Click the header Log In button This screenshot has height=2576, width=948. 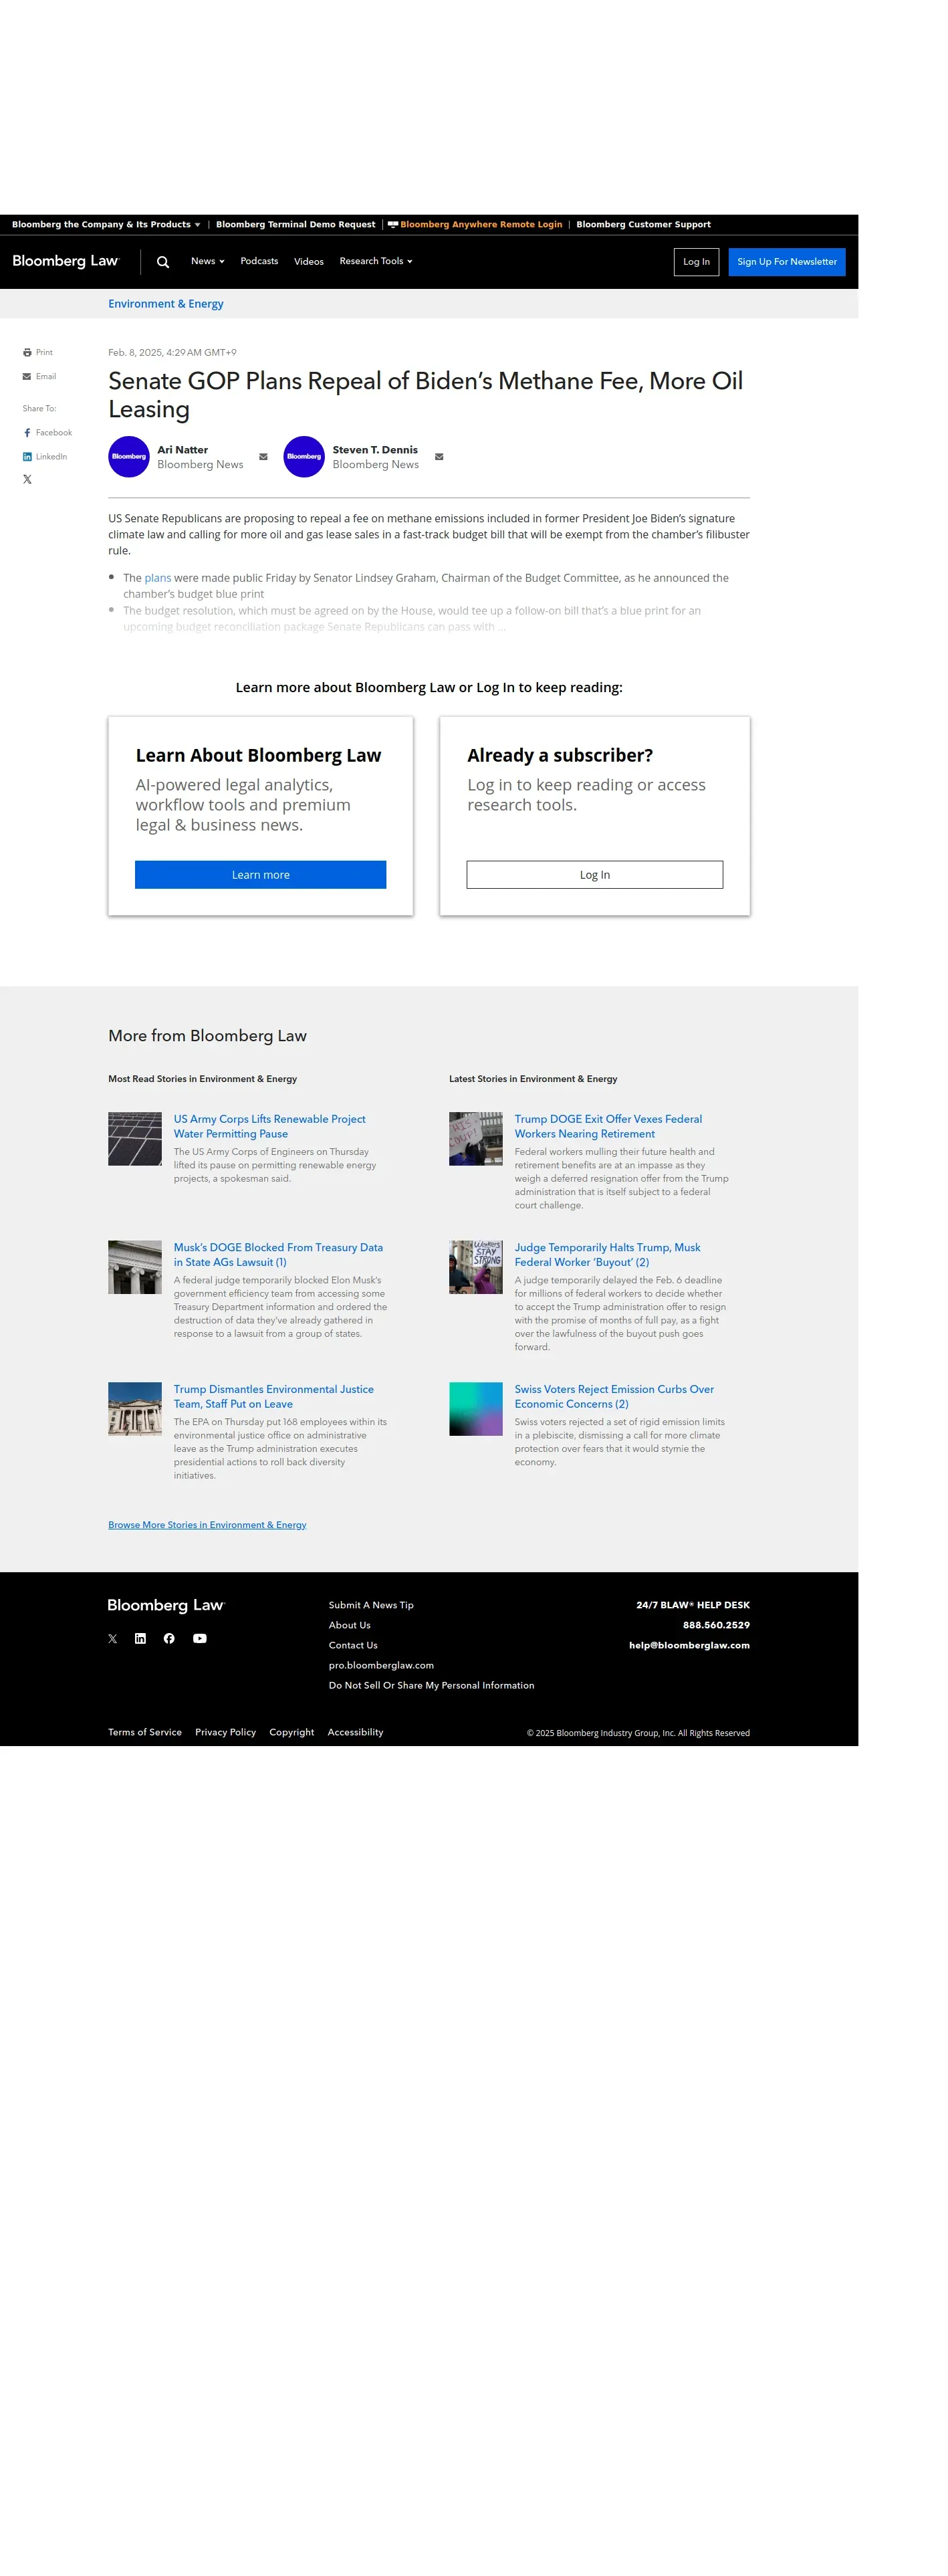[x=696, y=262]
